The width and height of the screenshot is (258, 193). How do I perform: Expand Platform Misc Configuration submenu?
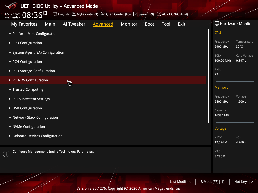35,34
